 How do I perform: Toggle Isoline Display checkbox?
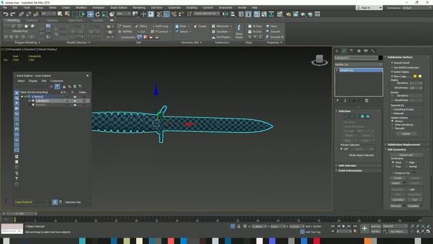pos(392,72)
